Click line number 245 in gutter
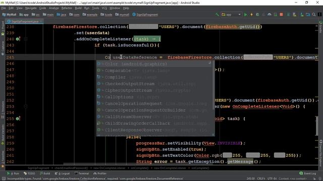Image resolution: width=323 pixels, height=181 pixels. [x=10, y=57]
